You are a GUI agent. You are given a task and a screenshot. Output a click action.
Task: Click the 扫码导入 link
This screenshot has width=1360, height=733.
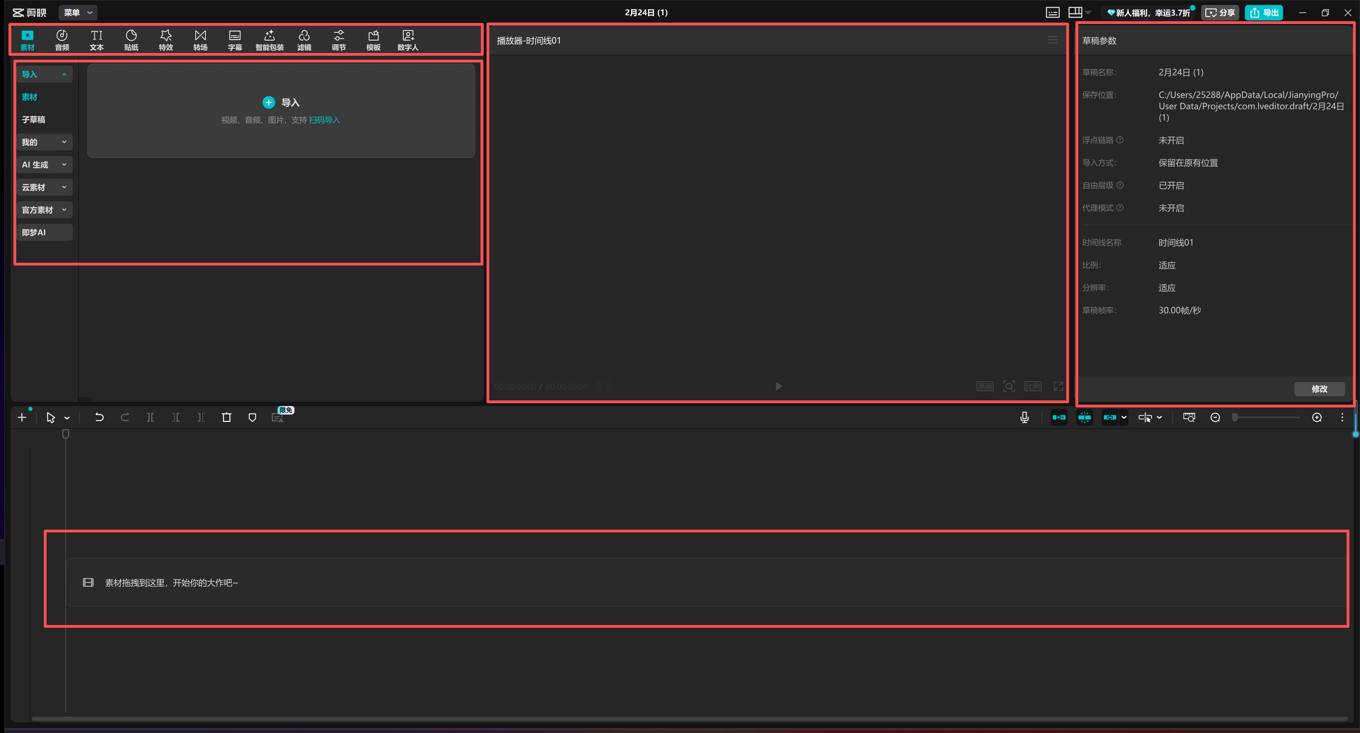(324, 120)
